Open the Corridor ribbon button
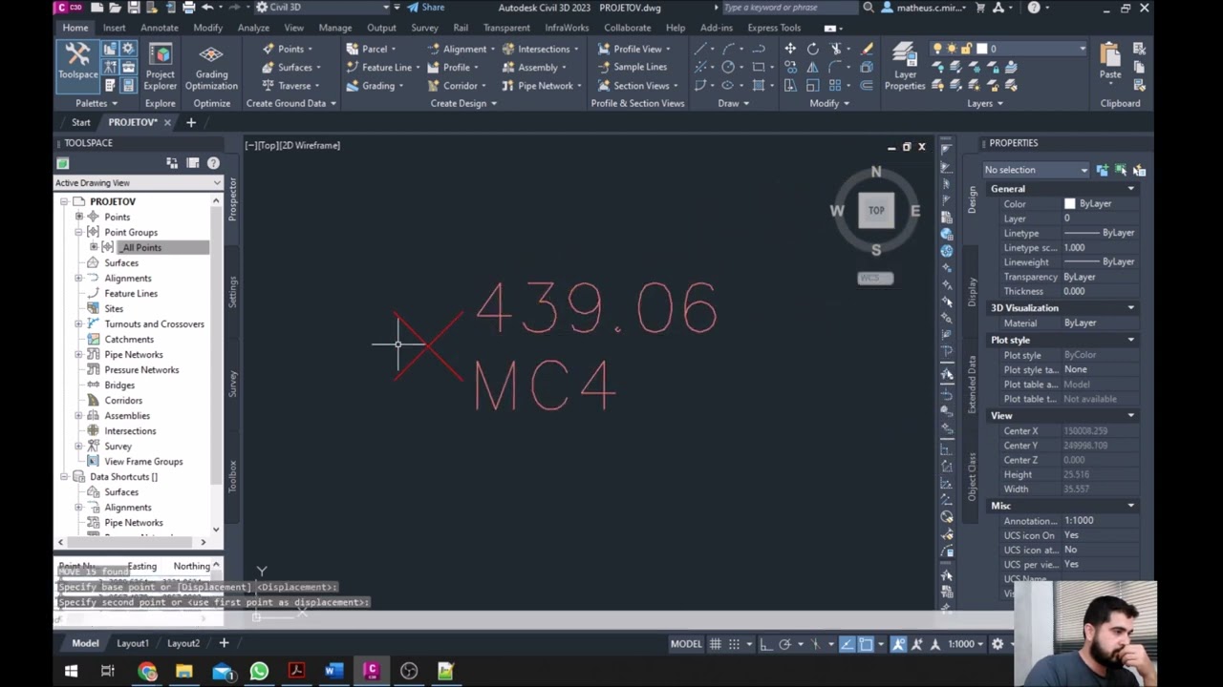Image resolution: width=1223 pixels, height=687 pixels. pyautogui.click(x=459, y=86)
